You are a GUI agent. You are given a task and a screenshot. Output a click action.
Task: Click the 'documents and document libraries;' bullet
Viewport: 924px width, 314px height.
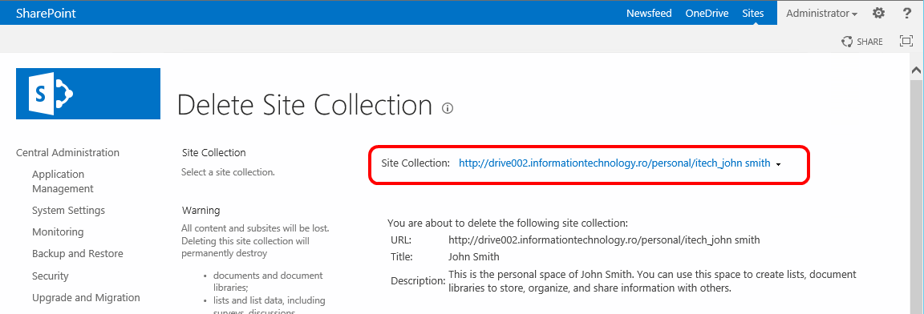pyautogui.click(x=268, y=281)
